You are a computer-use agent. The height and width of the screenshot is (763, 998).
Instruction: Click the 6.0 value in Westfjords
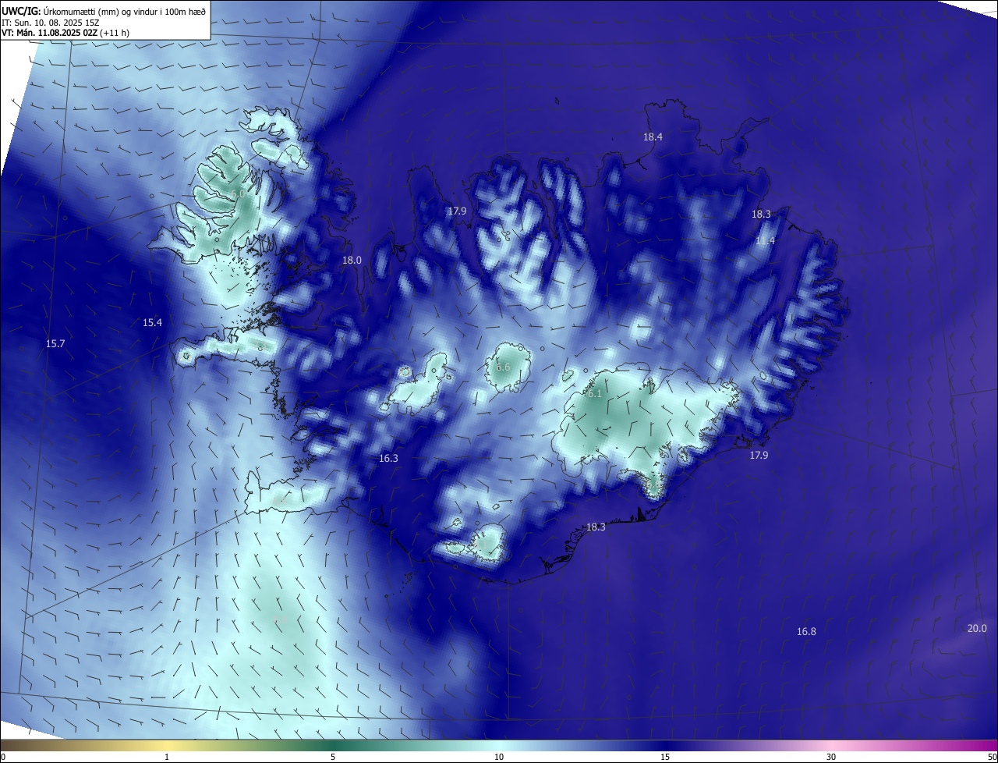point(239,193)
